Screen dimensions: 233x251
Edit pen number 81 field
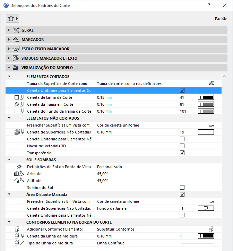(x=182, y=104)
